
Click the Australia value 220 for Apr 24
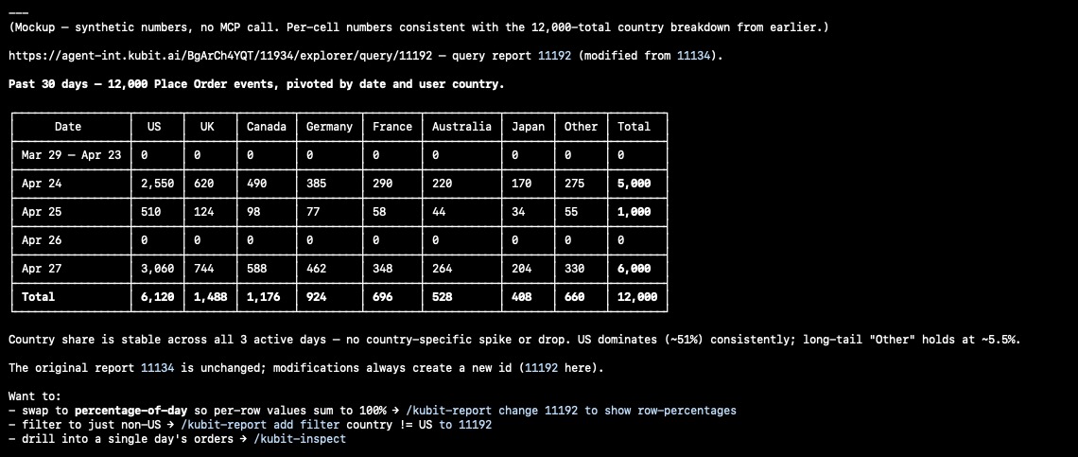pos(442,184)
